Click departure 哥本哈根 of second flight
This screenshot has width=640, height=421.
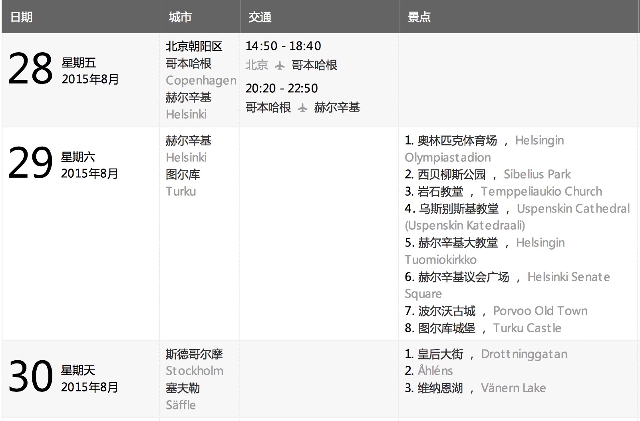point(268,107)
